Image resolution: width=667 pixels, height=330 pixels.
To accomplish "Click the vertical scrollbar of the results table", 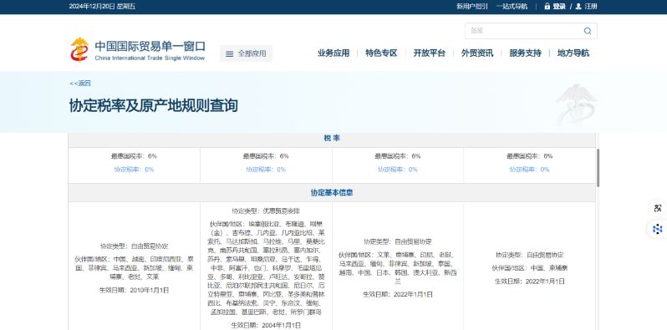I will (598, 168).
